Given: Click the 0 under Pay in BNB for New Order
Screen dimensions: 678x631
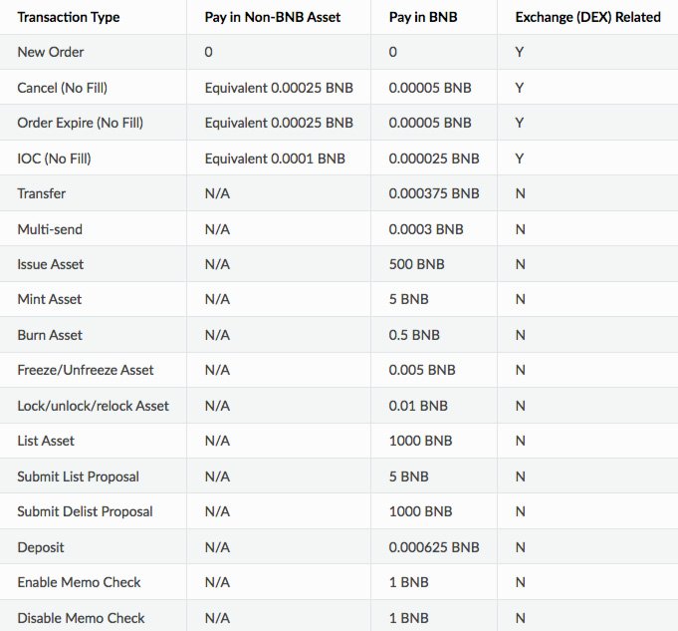Looking at the screenshot, I should (x=392, y=52).
